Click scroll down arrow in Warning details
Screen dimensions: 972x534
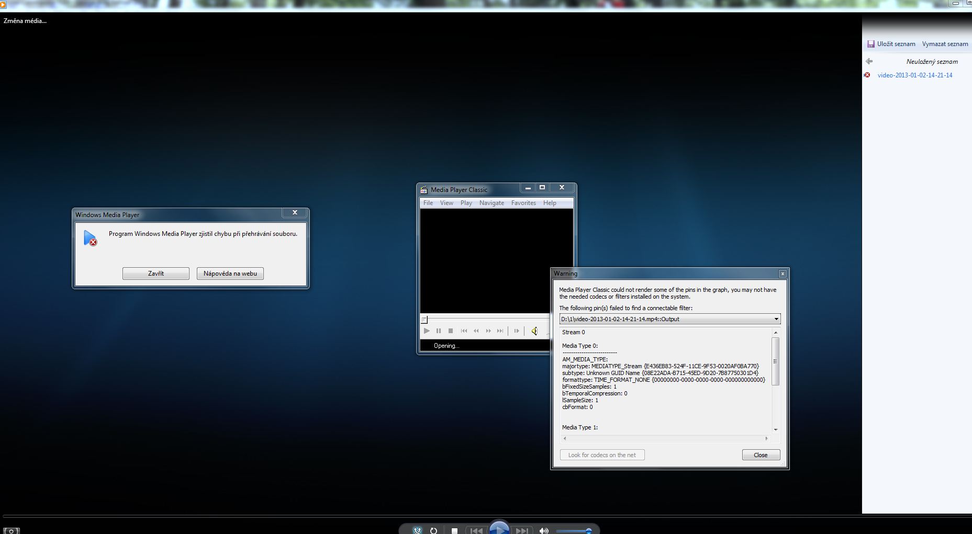click(776, 429)
